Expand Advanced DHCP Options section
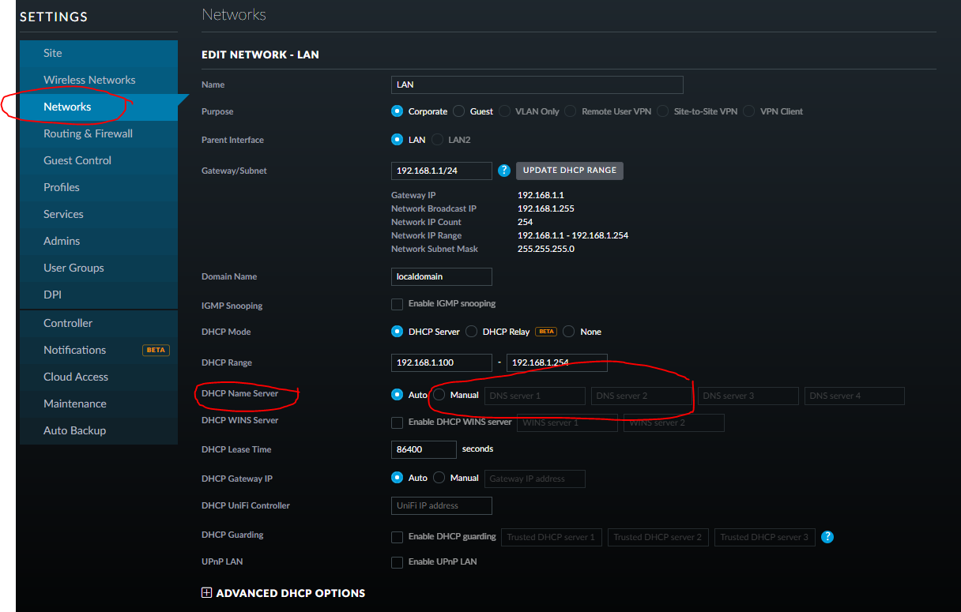Viewport: 961px width, 612px height. [207, 592]
